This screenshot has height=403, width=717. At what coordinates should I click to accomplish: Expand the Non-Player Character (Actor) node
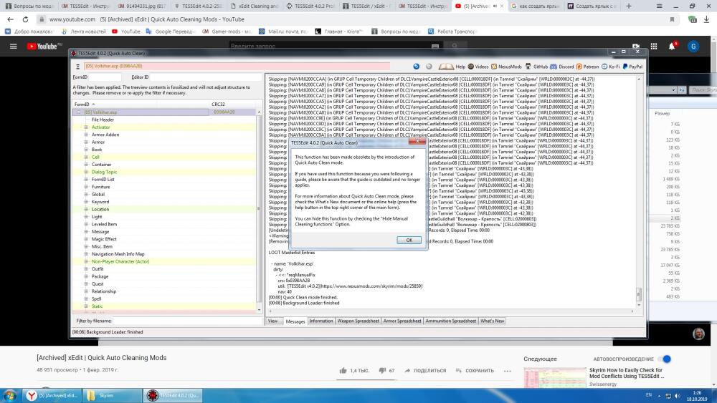(x=86, y=261)
